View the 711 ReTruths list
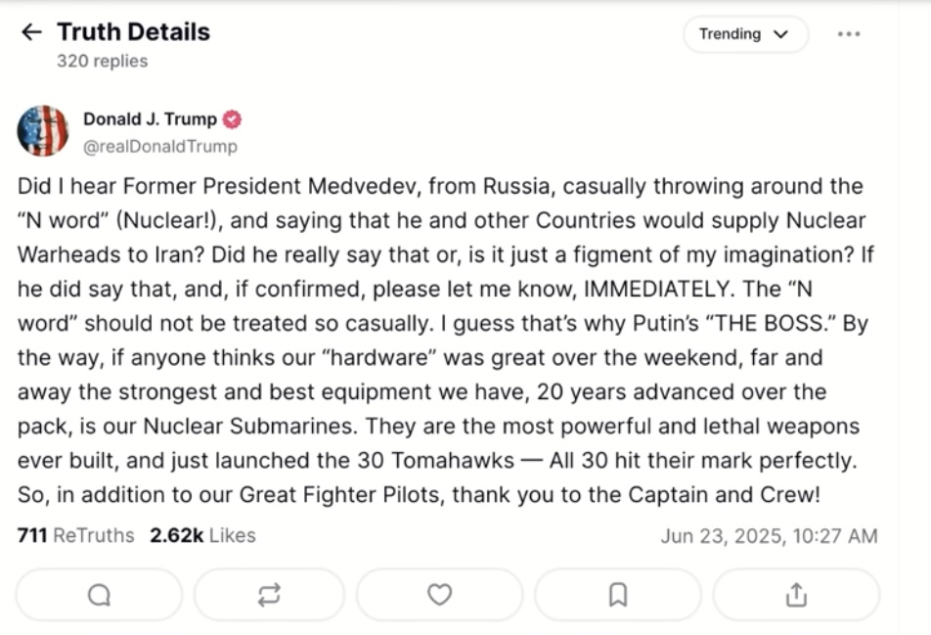The height and width of the screenshot is (635, 931). tap(76, 535)
